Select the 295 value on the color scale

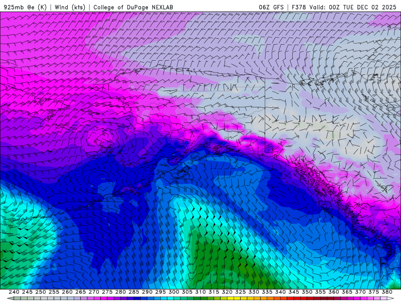(x=160, y=292)
